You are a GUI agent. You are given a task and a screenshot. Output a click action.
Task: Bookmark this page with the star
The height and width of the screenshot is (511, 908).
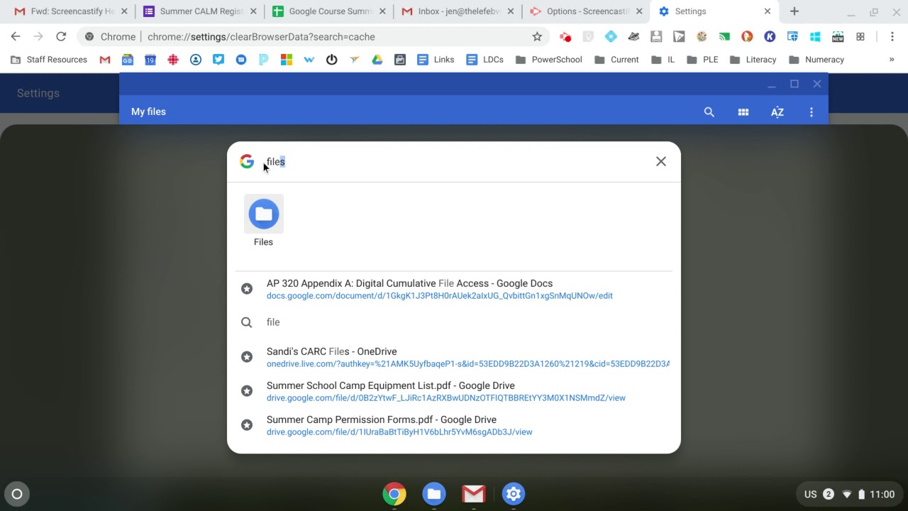tap(537, 37)
